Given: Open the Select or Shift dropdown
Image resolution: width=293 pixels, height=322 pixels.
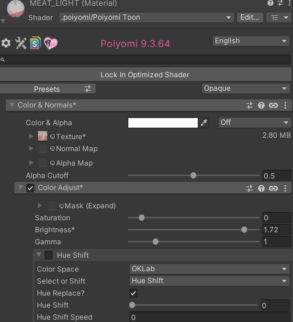Looking at the screenshot, I should click(x=210, y=281).
